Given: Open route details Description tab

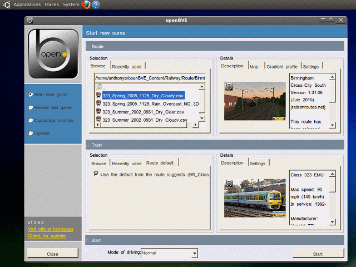Looking at the screenshot, I should tap(233, 66).
